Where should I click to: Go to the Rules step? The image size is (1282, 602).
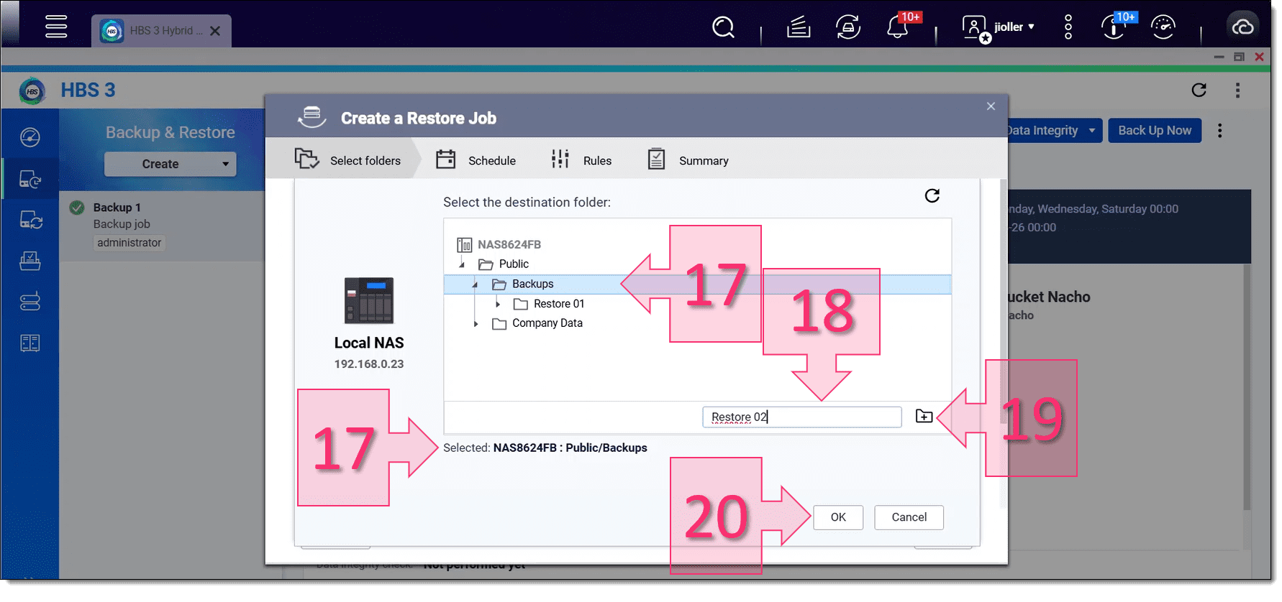pos(581,160)
